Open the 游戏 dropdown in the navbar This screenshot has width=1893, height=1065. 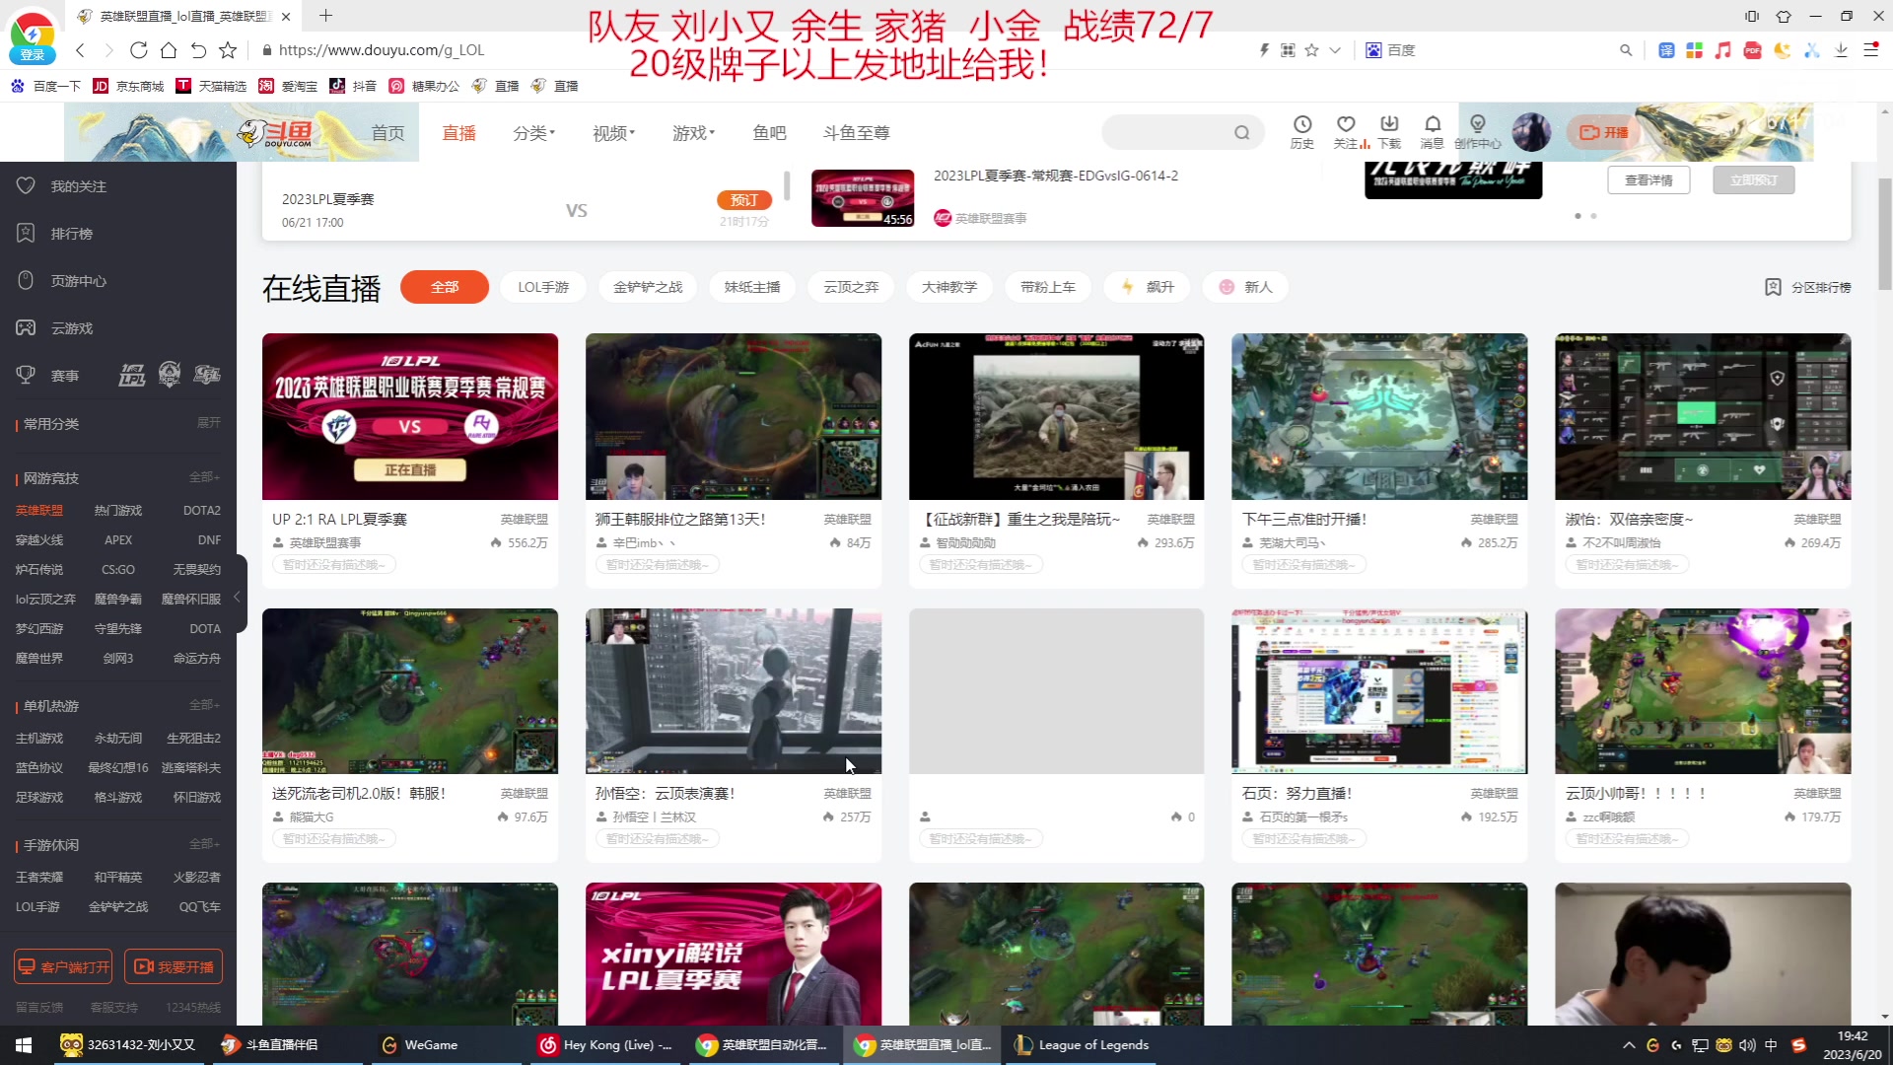click(x=692, y=132)
